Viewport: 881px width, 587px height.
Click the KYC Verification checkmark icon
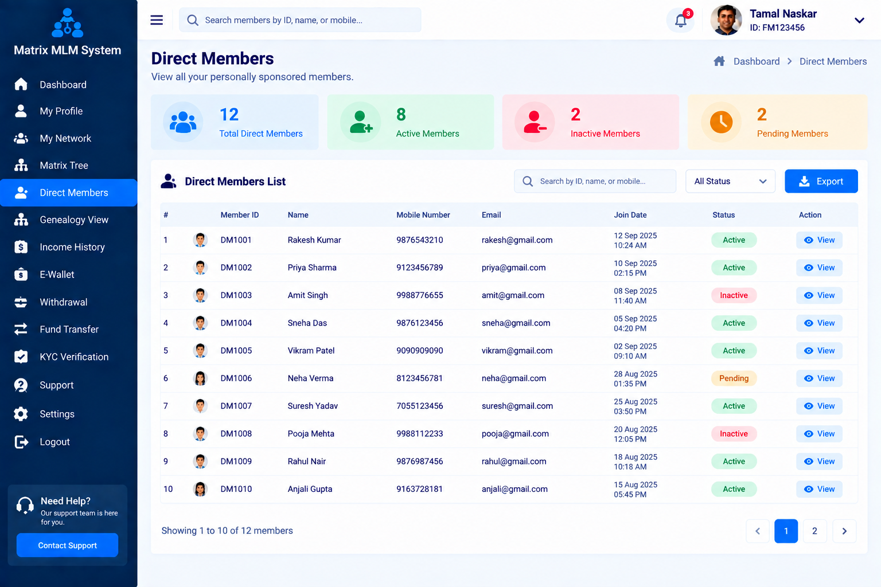point(21,357)
